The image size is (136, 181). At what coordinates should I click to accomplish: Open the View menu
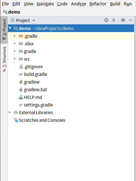pyautogui.click(x=28, y=4)
